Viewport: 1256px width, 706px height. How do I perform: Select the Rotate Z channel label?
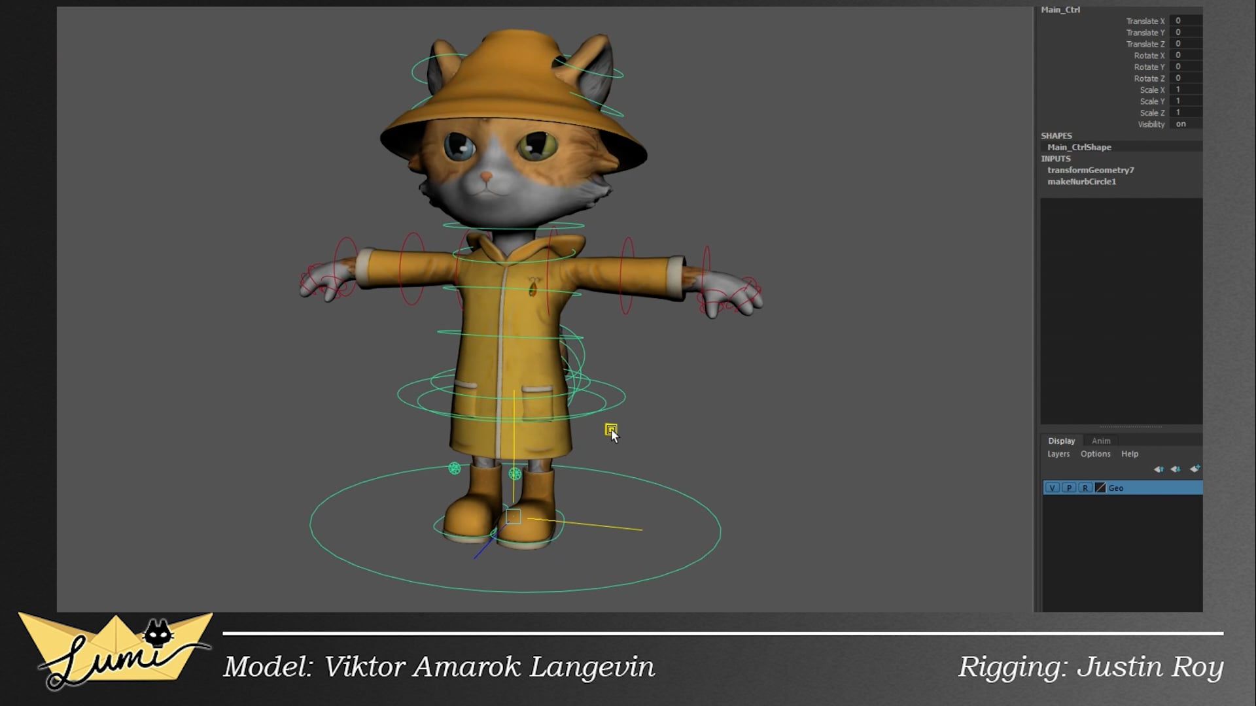[x=1149, y=78]
